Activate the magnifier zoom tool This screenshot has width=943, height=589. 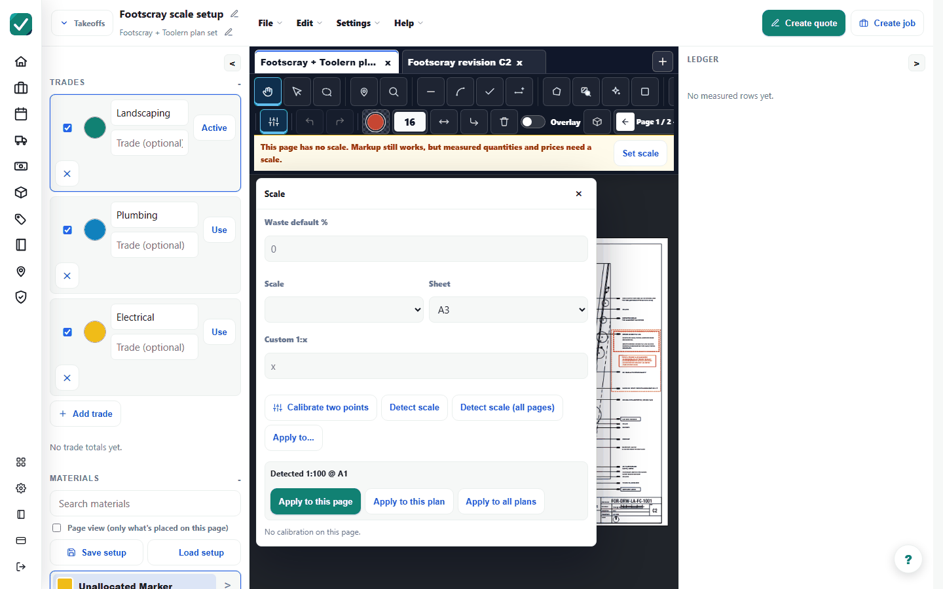point(394,92)
